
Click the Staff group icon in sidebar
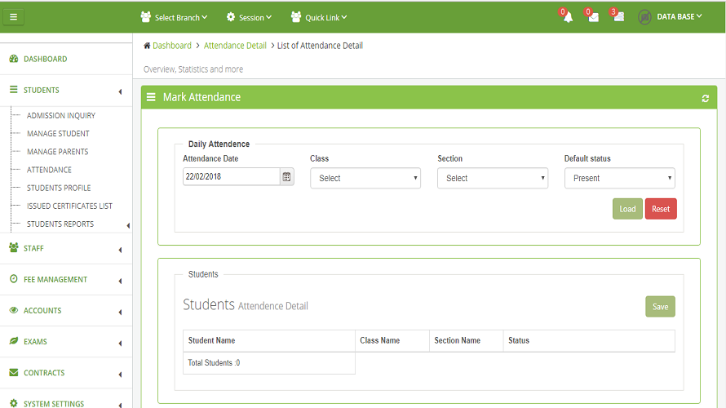13,247
